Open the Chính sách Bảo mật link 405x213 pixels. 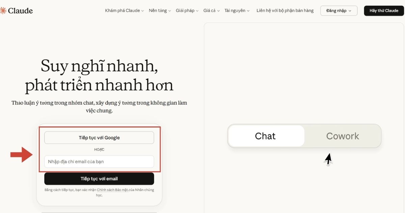113,190
